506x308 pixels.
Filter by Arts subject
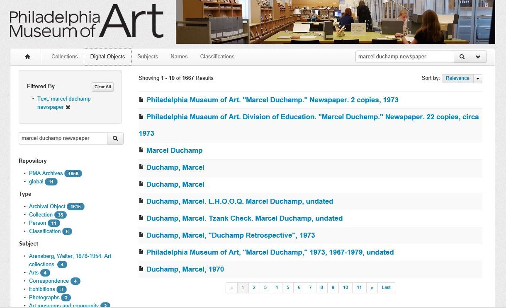(34, 273)
